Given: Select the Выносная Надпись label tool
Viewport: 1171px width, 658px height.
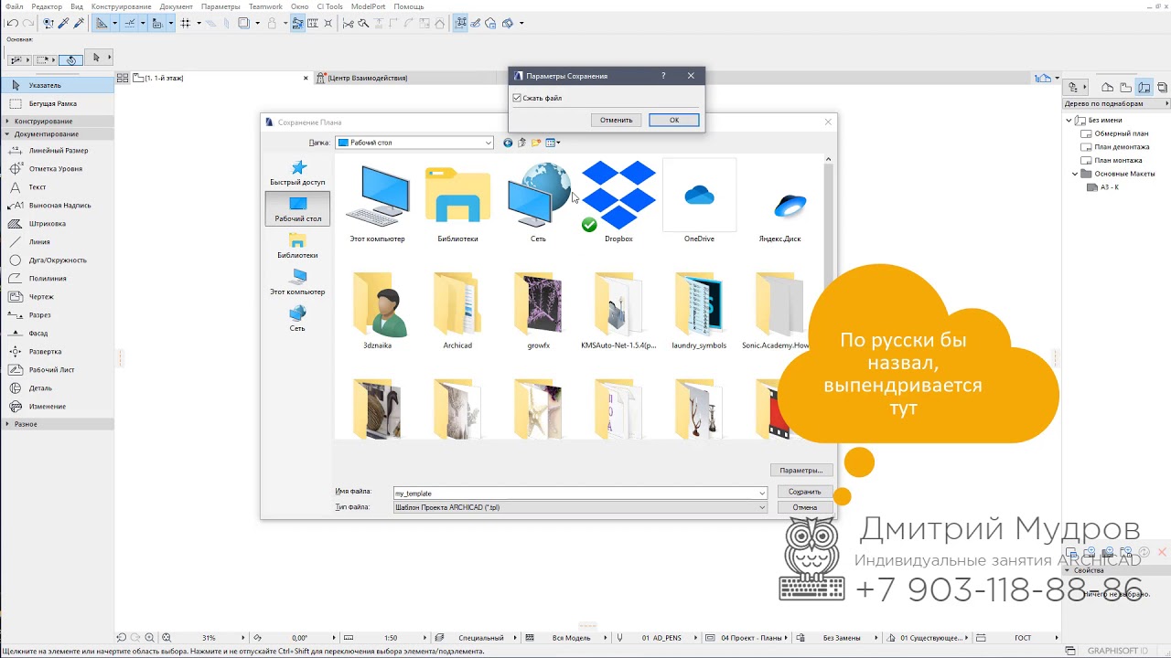Looking at the screenshot, I should pos(57,205).
